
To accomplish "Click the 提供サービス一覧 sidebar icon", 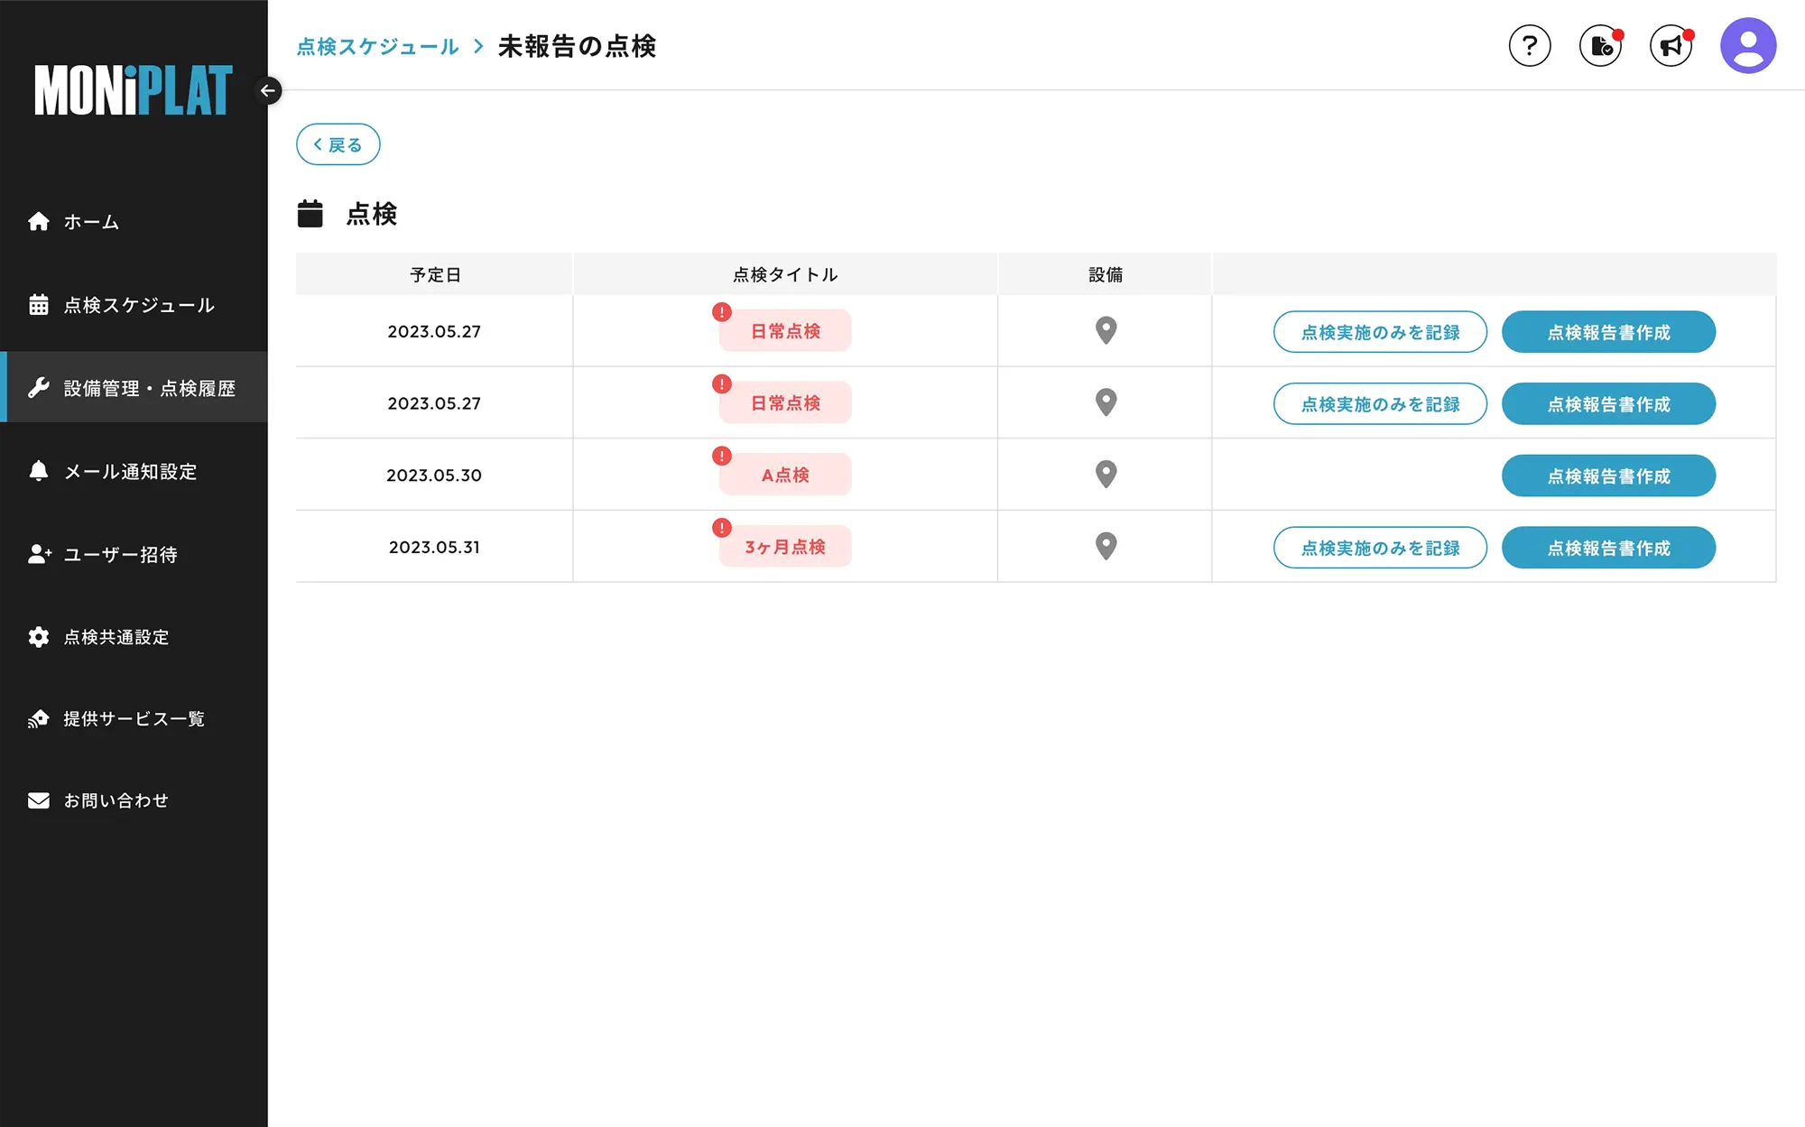I will pos(39,718).
